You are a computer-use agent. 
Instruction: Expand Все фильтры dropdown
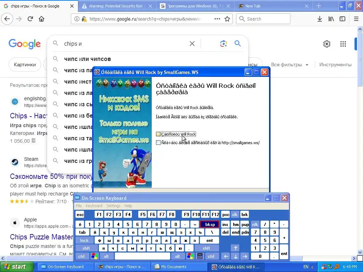tap(290, 64)
